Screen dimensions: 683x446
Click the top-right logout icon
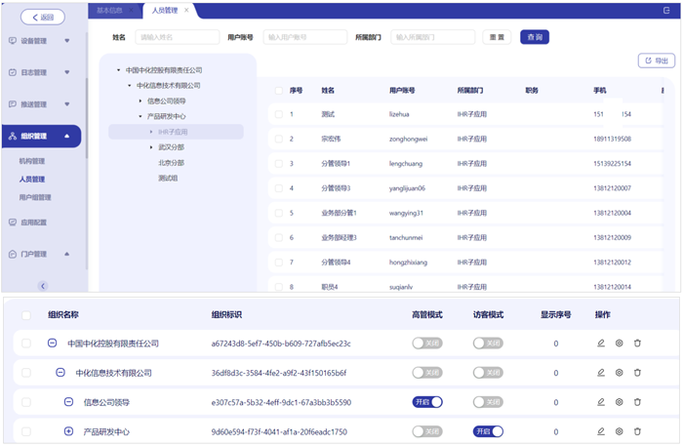[667, 10]
